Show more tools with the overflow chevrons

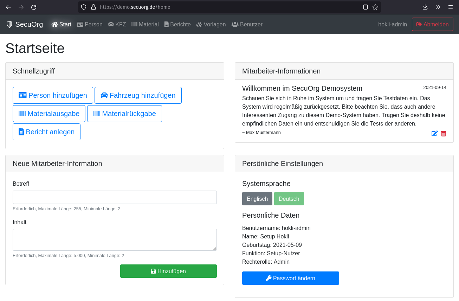coord(438,7)
